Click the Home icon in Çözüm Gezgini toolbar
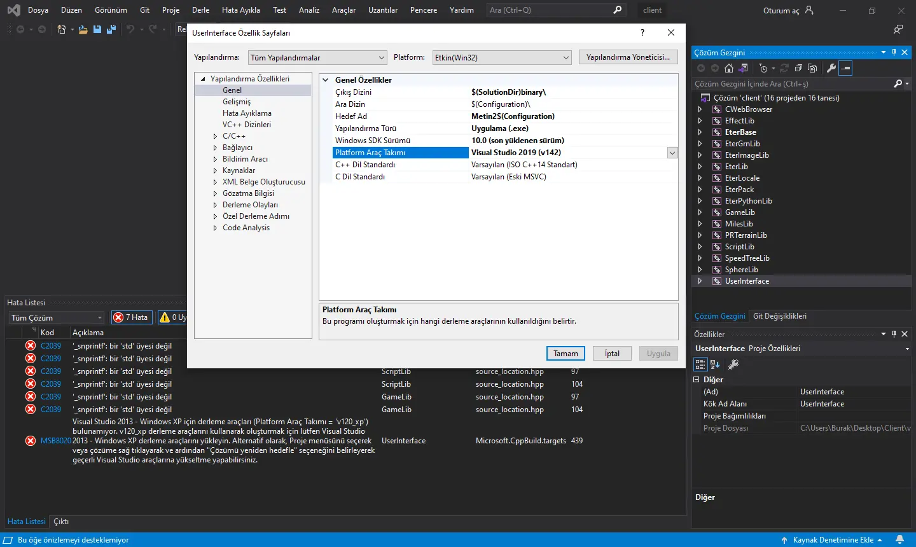 tap(729, 68)
